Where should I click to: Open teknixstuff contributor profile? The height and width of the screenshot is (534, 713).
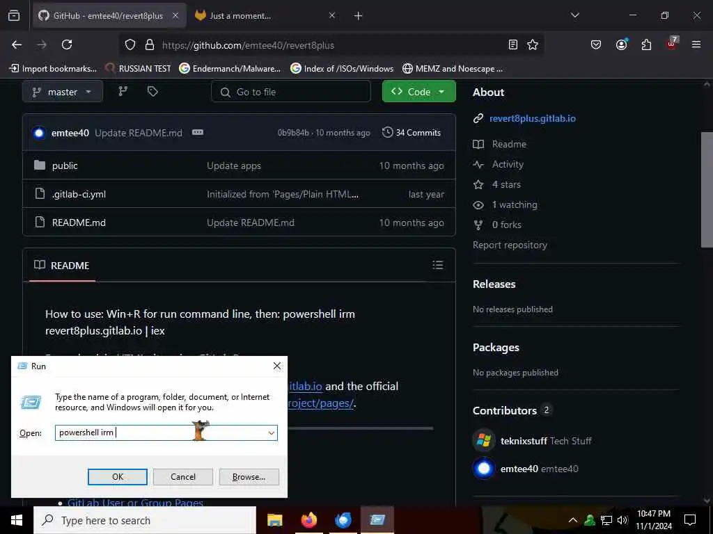[524, 441]
